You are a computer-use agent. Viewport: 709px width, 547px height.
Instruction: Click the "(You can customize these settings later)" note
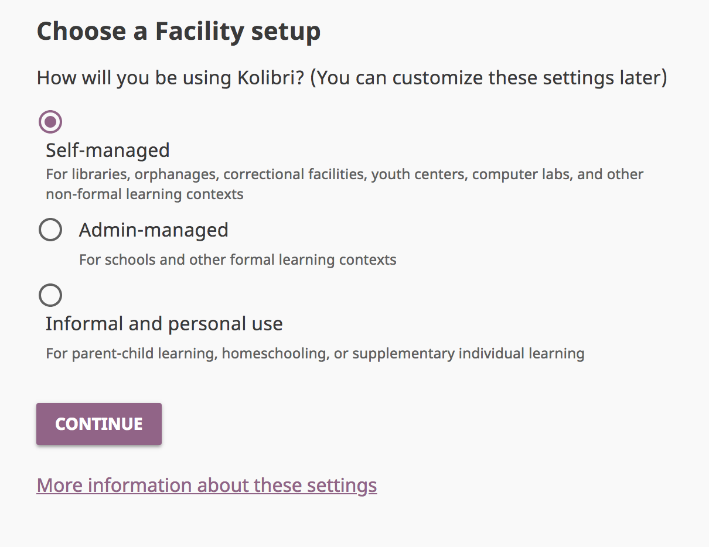click(488, 78)
